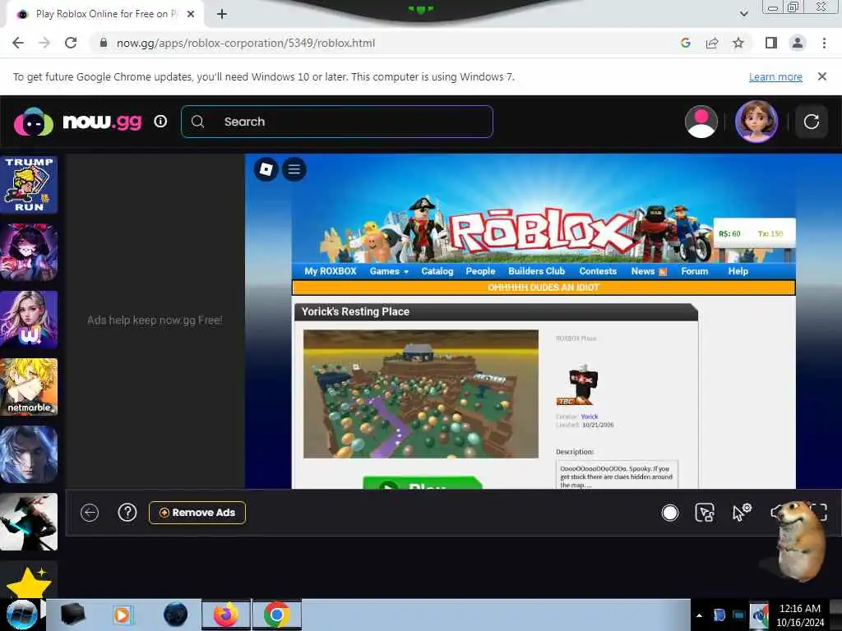Viewport: 842px width, 631px height.
Task: Open Firefox from the taskbar
Action: pos(226,615)
